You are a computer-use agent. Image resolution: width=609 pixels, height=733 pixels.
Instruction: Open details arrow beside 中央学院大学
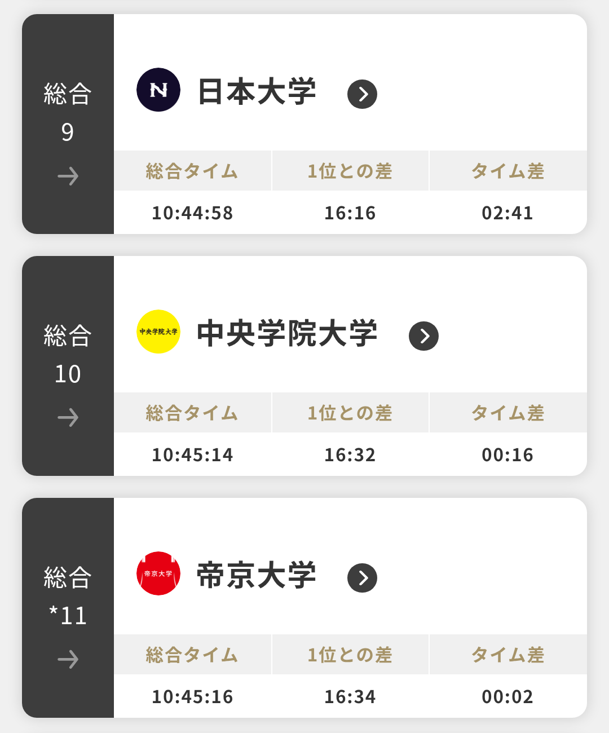[x=423, y=336]
